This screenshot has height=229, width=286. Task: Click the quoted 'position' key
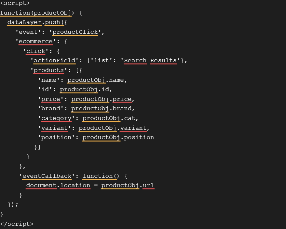click(x=56, y=138)
